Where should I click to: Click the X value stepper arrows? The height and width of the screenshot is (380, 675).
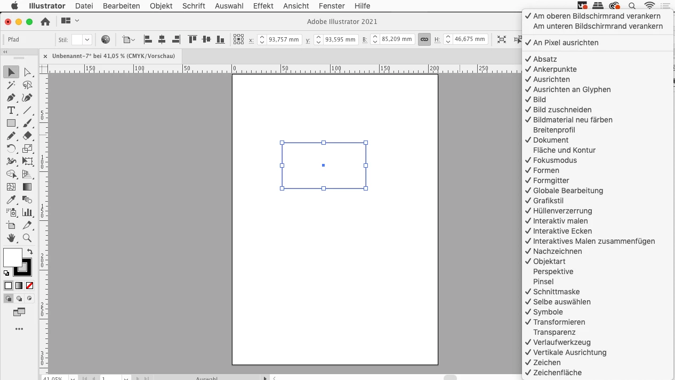click(262, 39)
